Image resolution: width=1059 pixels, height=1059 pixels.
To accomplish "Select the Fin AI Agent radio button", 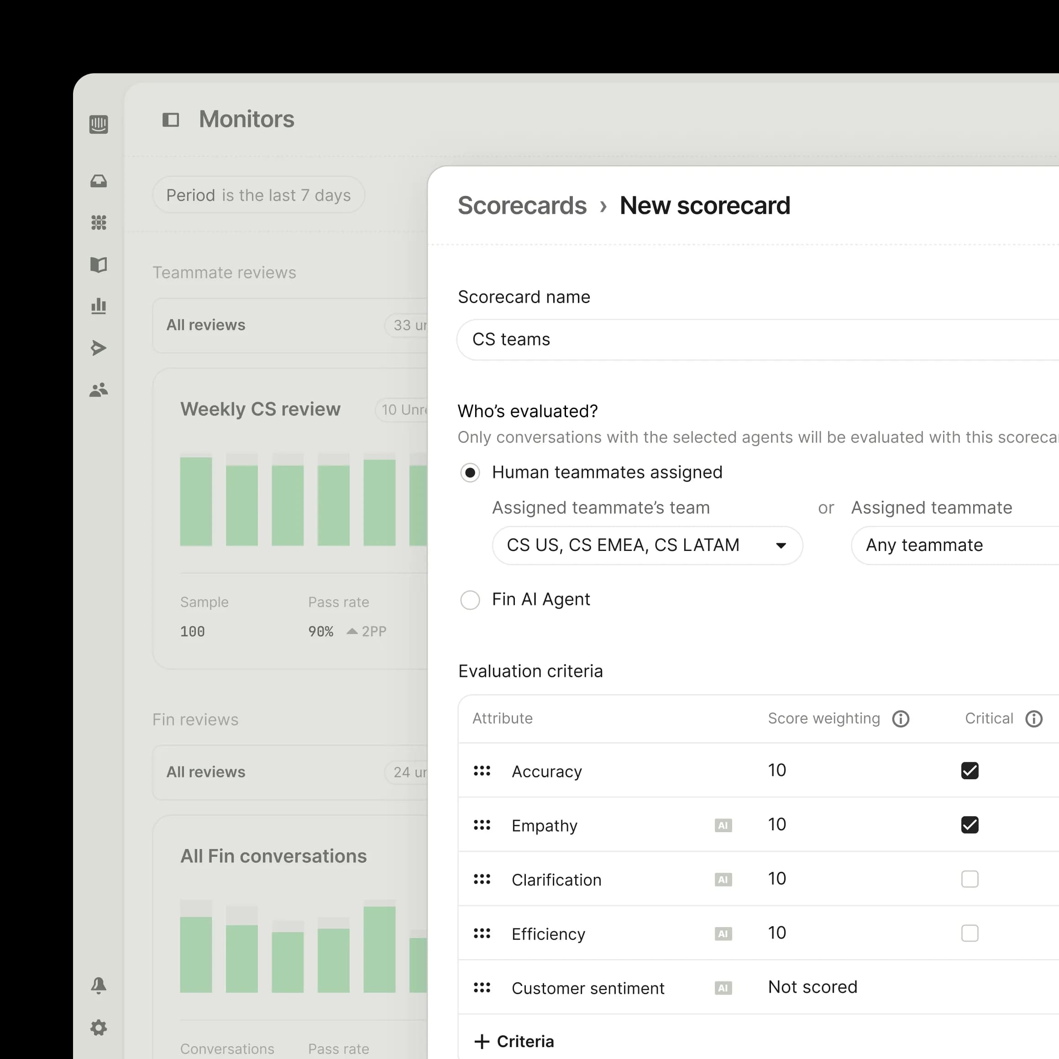I will click(x=470, y=600).
